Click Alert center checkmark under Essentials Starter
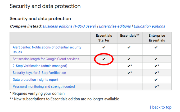 point(104,47)
